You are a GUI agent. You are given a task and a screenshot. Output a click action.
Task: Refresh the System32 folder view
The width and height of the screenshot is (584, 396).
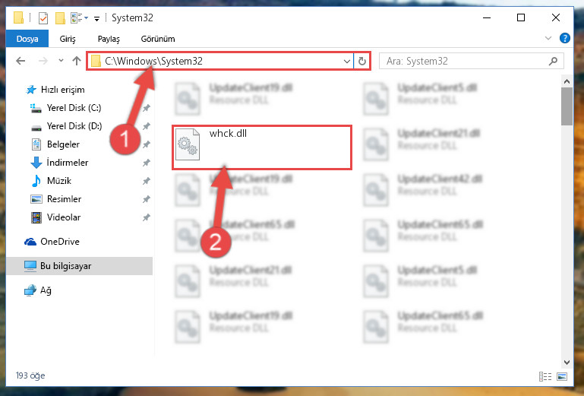pyautogui.click(x=362, y=61)
